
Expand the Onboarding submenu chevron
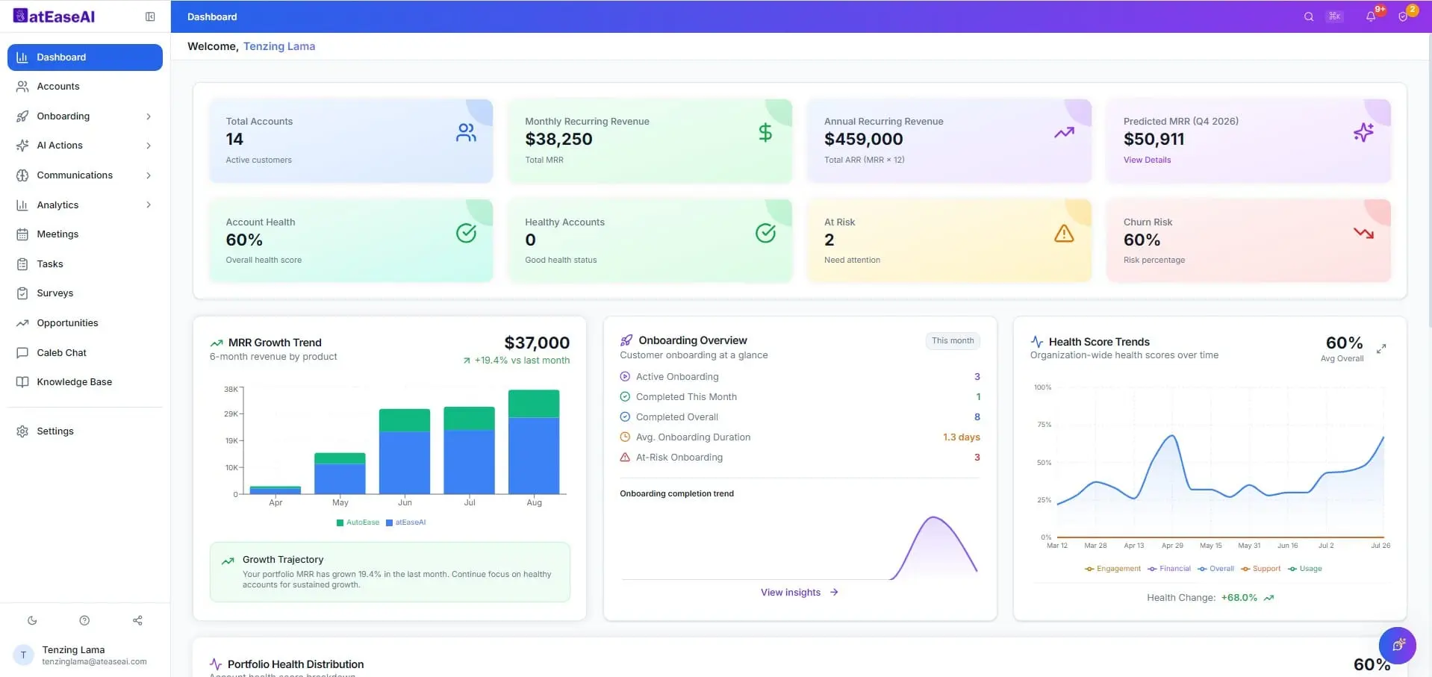click(x=149, y=116)
